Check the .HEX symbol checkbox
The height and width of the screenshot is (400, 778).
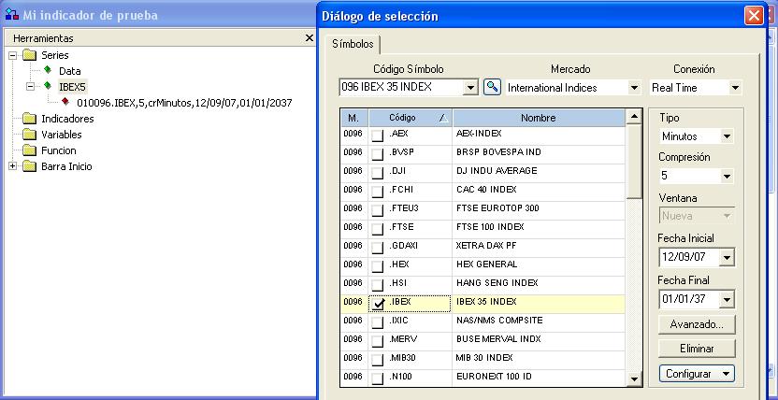click(378, 266)
